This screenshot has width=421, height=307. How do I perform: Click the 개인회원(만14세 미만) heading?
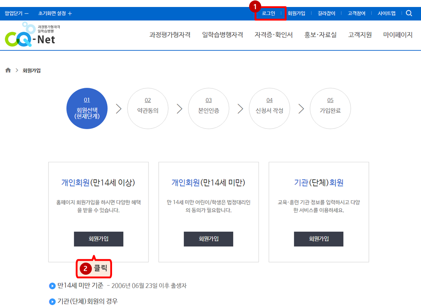click(208, 183)
